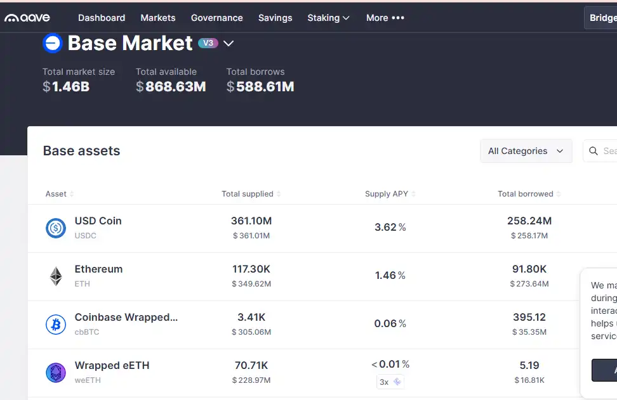Click the 3x rewards badge under weETH

(x=390, y=382)
